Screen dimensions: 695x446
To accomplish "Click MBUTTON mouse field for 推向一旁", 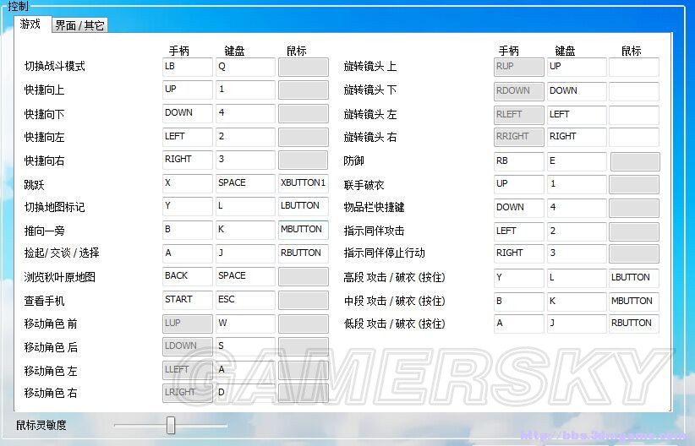I will click(x=304, y=230).
